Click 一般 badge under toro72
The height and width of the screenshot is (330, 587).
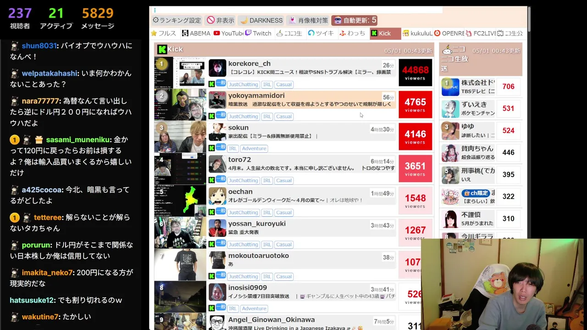click(x=221, y=179)
